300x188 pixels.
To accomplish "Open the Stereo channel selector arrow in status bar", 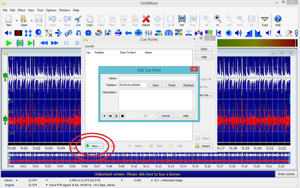I will (17, 180).
